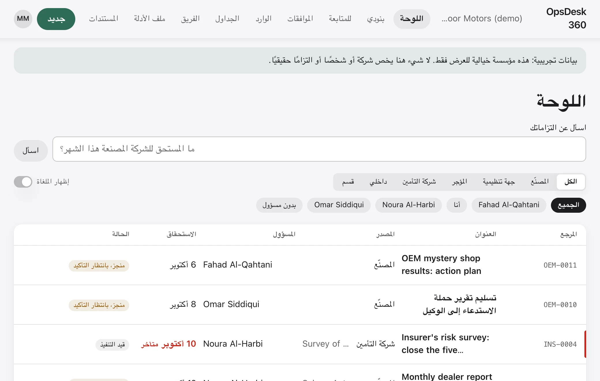600x381 pixels.
Task: Filter owners by Omar Siddiqui chip
Action: 339,205
